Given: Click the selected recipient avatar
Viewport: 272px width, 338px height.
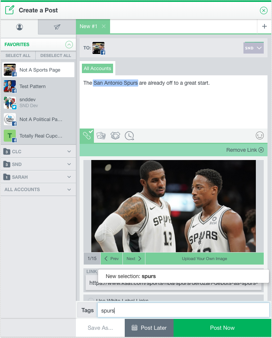Looking at the screenshot, I should pos(98,48).
